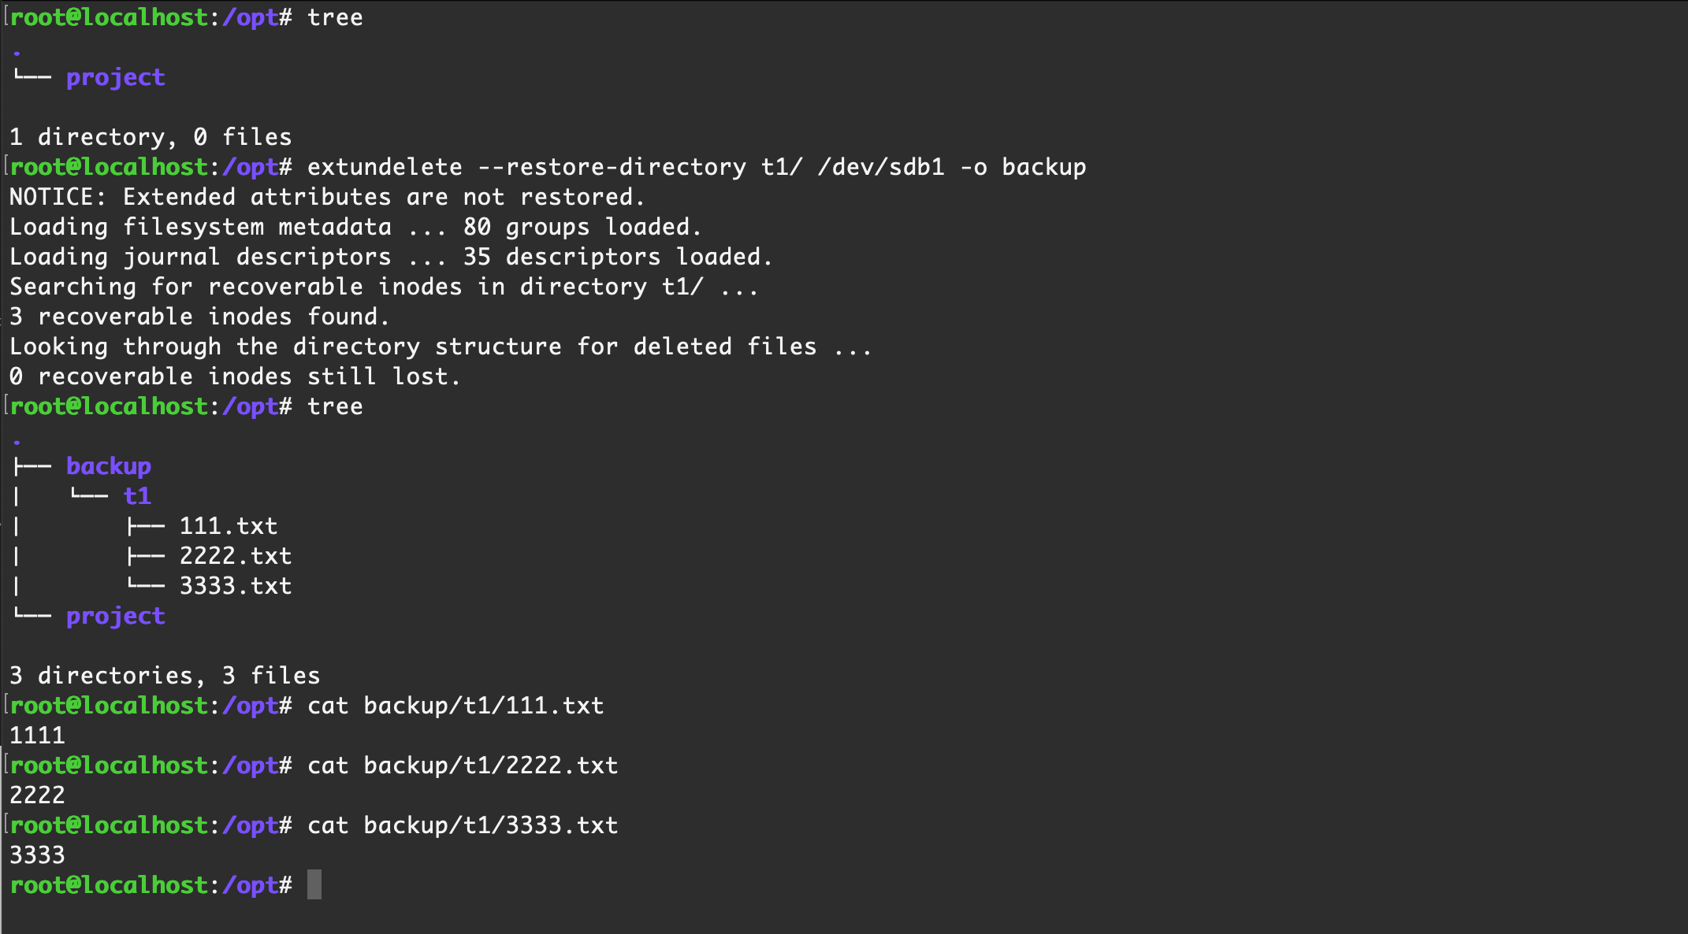The width and height of the screenshot is (1688, 934).
Task: Click the "NOTICE: Extended attributes" message line
Action: pos(327,197)
